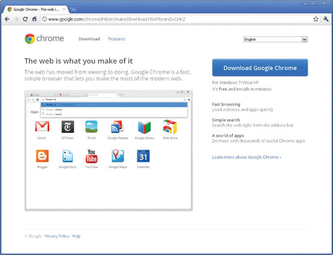
Task: Open a new tab with plus button
Action: click(x=73, y=10)
